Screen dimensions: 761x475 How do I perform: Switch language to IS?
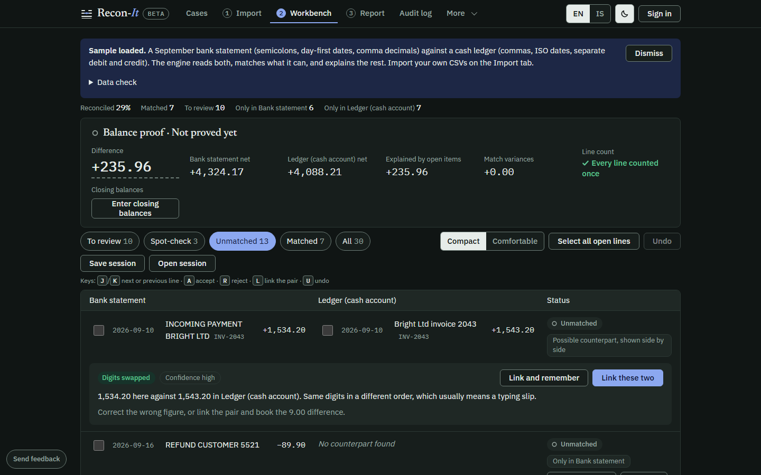[600, 14]
